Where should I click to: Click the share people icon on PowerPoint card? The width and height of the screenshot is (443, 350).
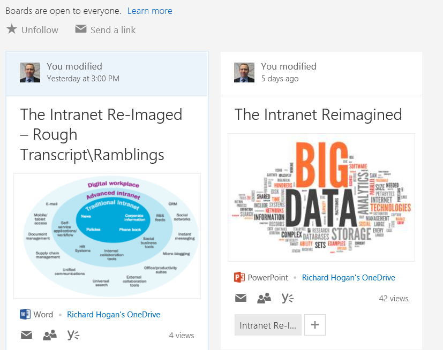coord(264,298)
